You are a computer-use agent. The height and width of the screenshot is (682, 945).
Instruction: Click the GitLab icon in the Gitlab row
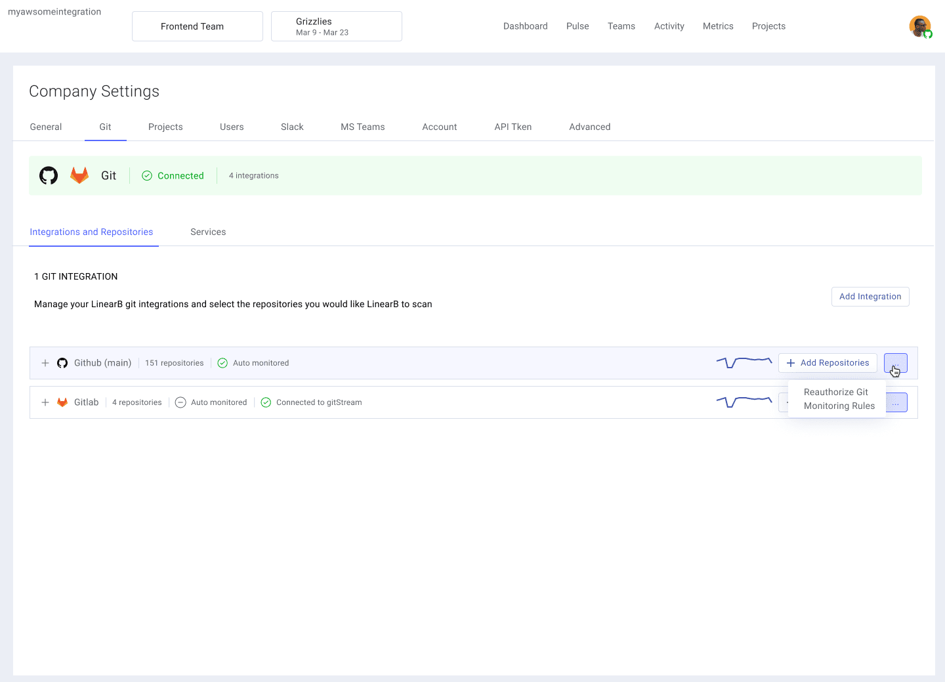click(62, 402)
